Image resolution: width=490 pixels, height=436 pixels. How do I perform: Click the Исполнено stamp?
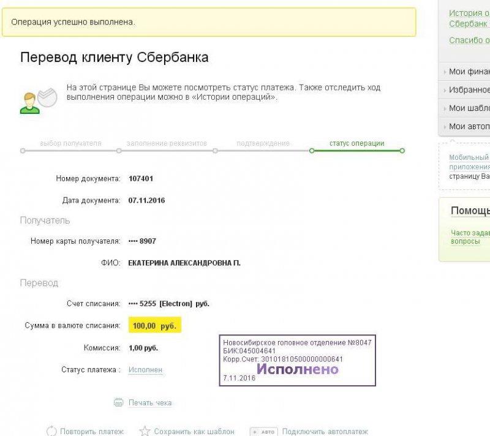pyautogui.click(x=297, y=361)
